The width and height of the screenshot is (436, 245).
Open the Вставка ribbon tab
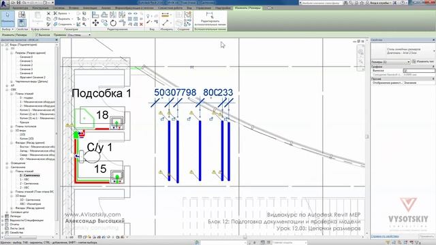(74, 8)
